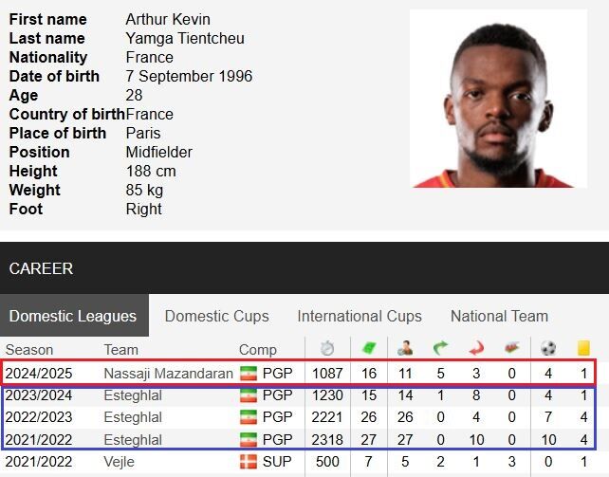Click the red substitute-out arrow icon

[x=476, y=348]
